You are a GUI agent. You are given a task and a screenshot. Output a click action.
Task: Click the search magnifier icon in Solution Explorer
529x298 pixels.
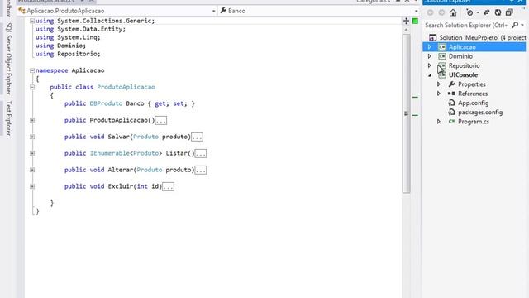(x=515, y=25)
